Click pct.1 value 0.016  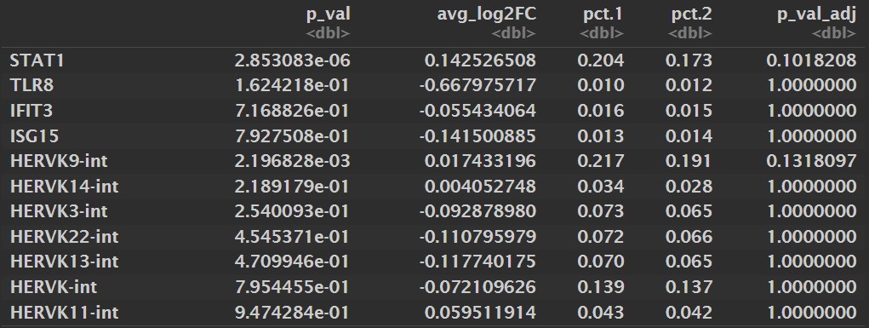coord(601,111)
